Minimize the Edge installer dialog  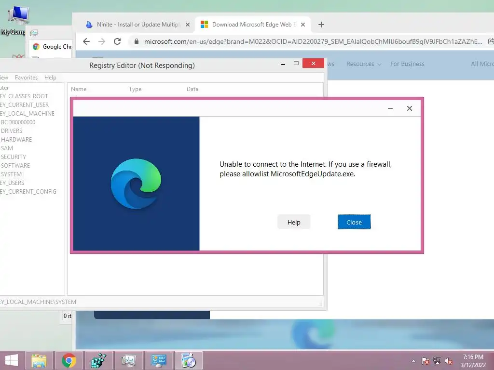390,108
